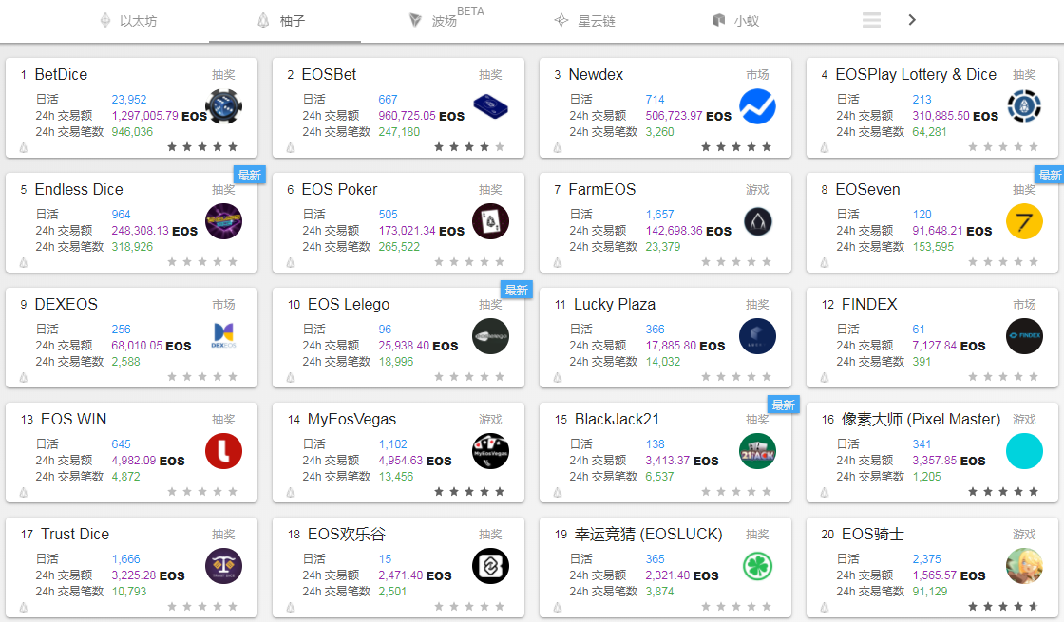Click the EOS Lelego dark logo
Image resolution: width=1064 pixels, height=622 pixels.
click(490, 336)
